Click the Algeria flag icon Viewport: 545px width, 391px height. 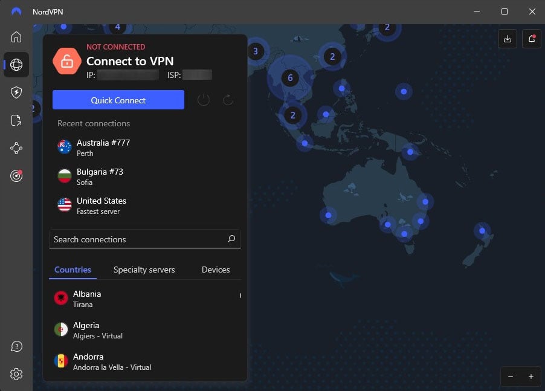pos(61,329)
